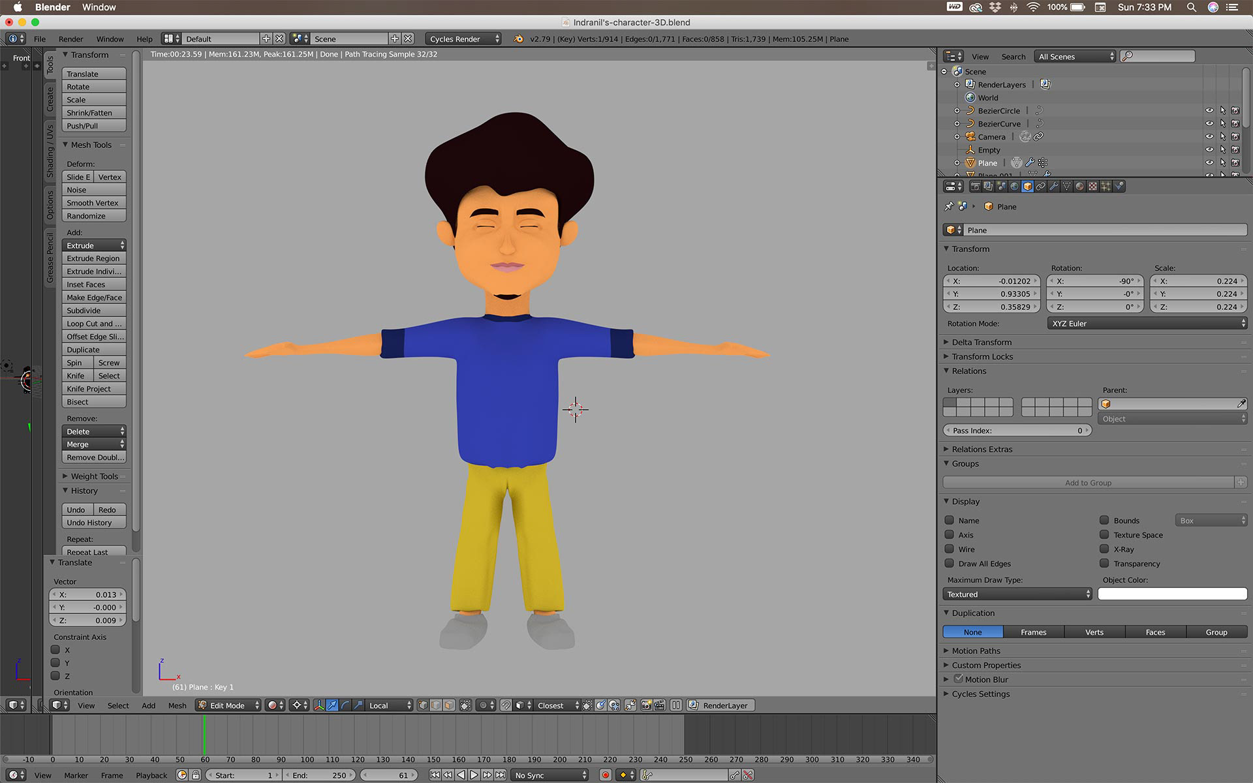Viewport: 1253px width, 783px height.
Task: Toggle the snap magnet icon
Action: point(506,705)
